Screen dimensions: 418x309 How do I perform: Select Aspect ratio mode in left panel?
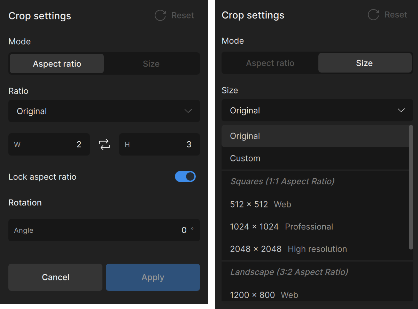[x=57, y=64]
